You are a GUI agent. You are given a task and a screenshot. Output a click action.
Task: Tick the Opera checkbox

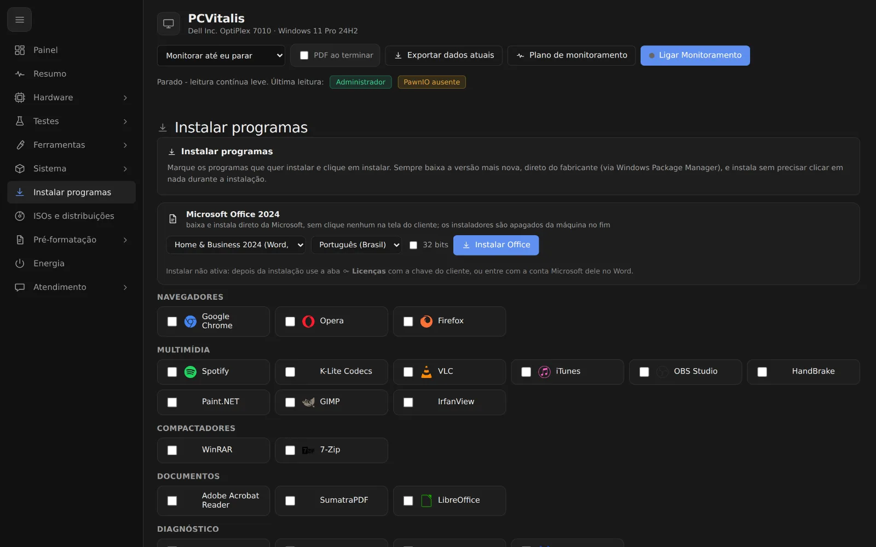(290, 322)
